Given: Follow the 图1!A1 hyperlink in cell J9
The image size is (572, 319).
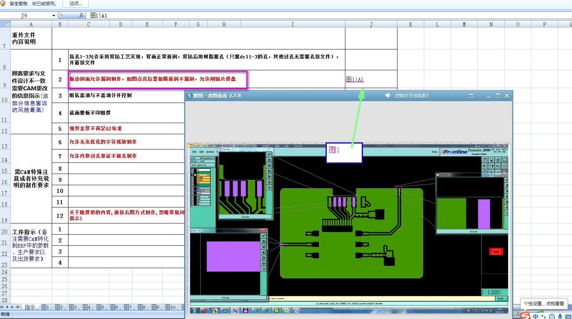Looking at the screenshot, I should pos(355,79).
